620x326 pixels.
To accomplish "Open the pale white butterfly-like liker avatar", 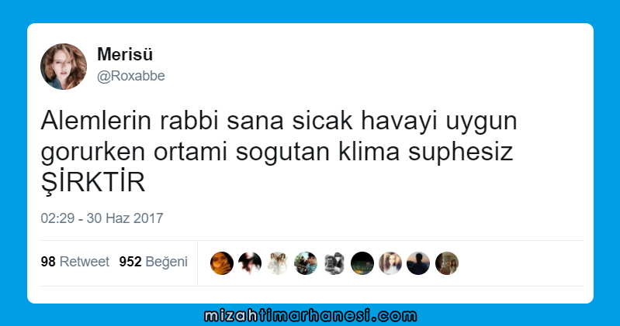I will tap(278, 263).
